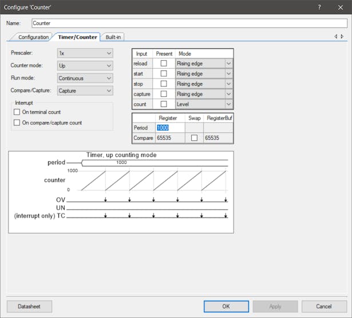The height and width of the screenshot is (318, 352).
Task: Click the Name text field
Action: pyautogui.click(x=189, y=23)
